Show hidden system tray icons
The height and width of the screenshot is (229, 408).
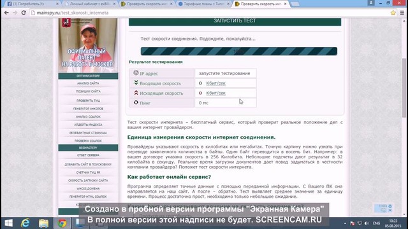[345, 223]
